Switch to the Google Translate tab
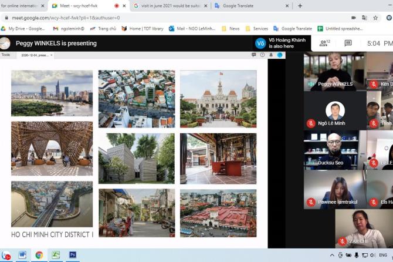Viewport: 393px width, 262px height. click(249, 6)
